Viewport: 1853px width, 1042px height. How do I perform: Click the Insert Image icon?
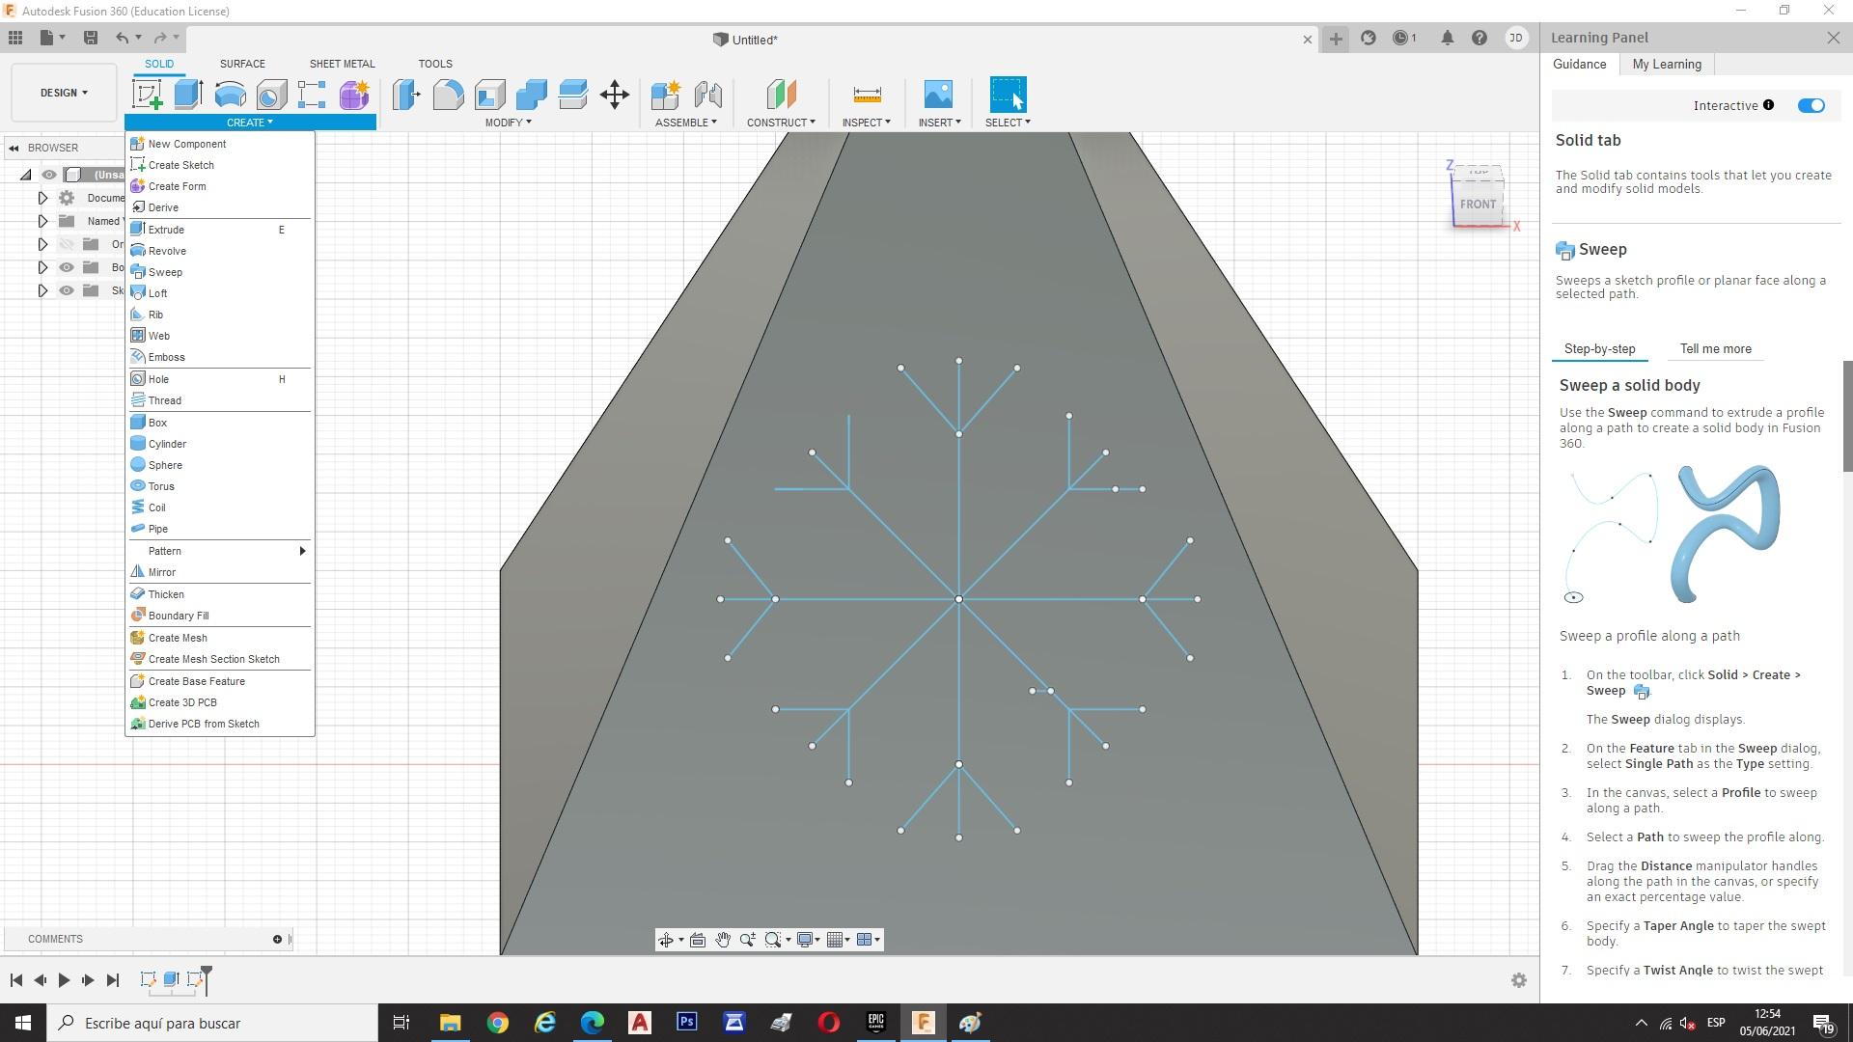point(937,95)
